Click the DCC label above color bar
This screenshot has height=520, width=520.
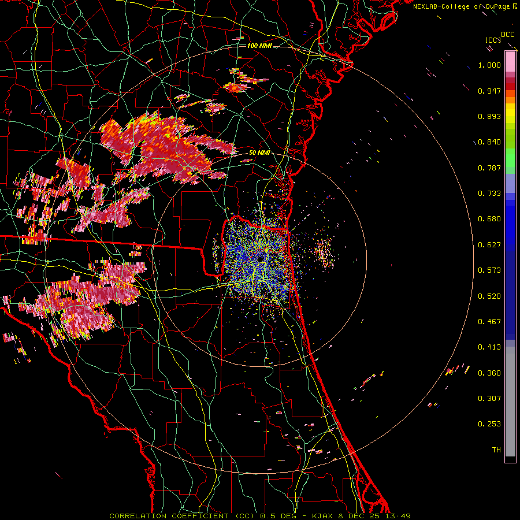(507, 35)
